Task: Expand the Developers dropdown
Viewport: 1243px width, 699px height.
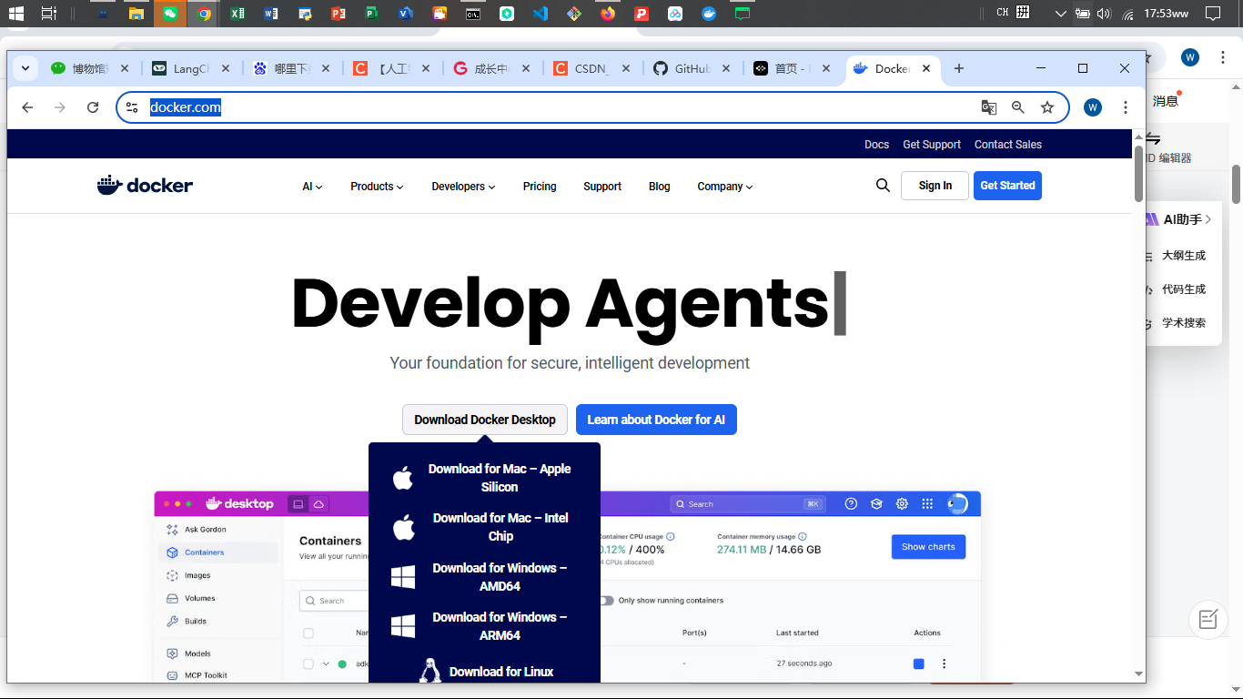Action: tap(464, 187)
